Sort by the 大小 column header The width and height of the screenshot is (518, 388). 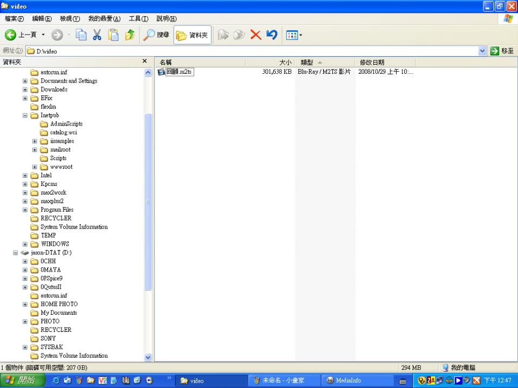(x=270, y=63)
